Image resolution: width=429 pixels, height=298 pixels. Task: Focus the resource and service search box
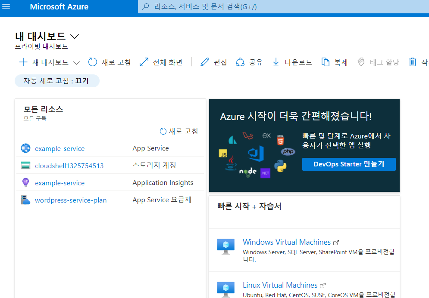pyautogui.click(x=283, y=7)
